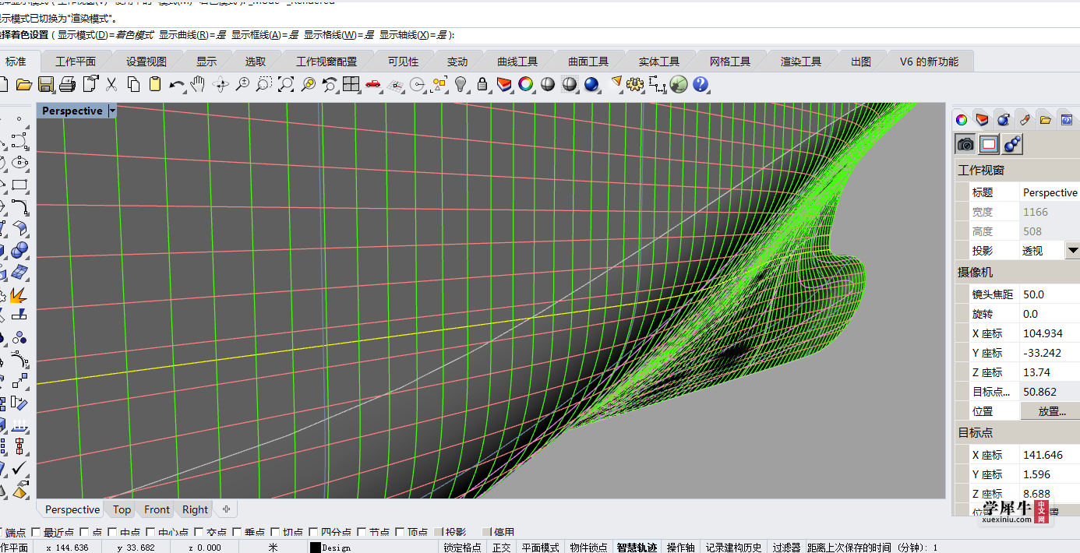Open a file with the folder icon
Image resolution: width=1080 pixels, height=553 pixels.
coord(24,84)
